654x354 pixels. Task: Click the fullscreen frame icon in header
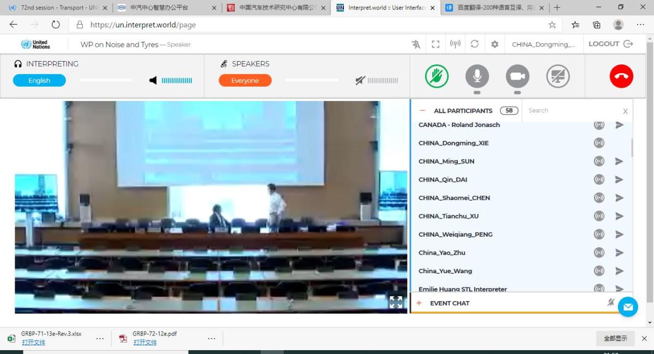pos(435,44)
